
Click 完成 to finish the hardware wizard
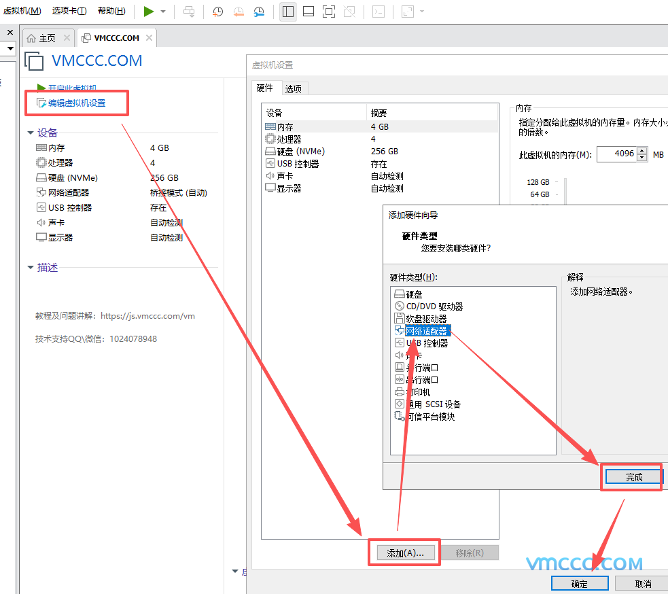[x=633, y=477]
